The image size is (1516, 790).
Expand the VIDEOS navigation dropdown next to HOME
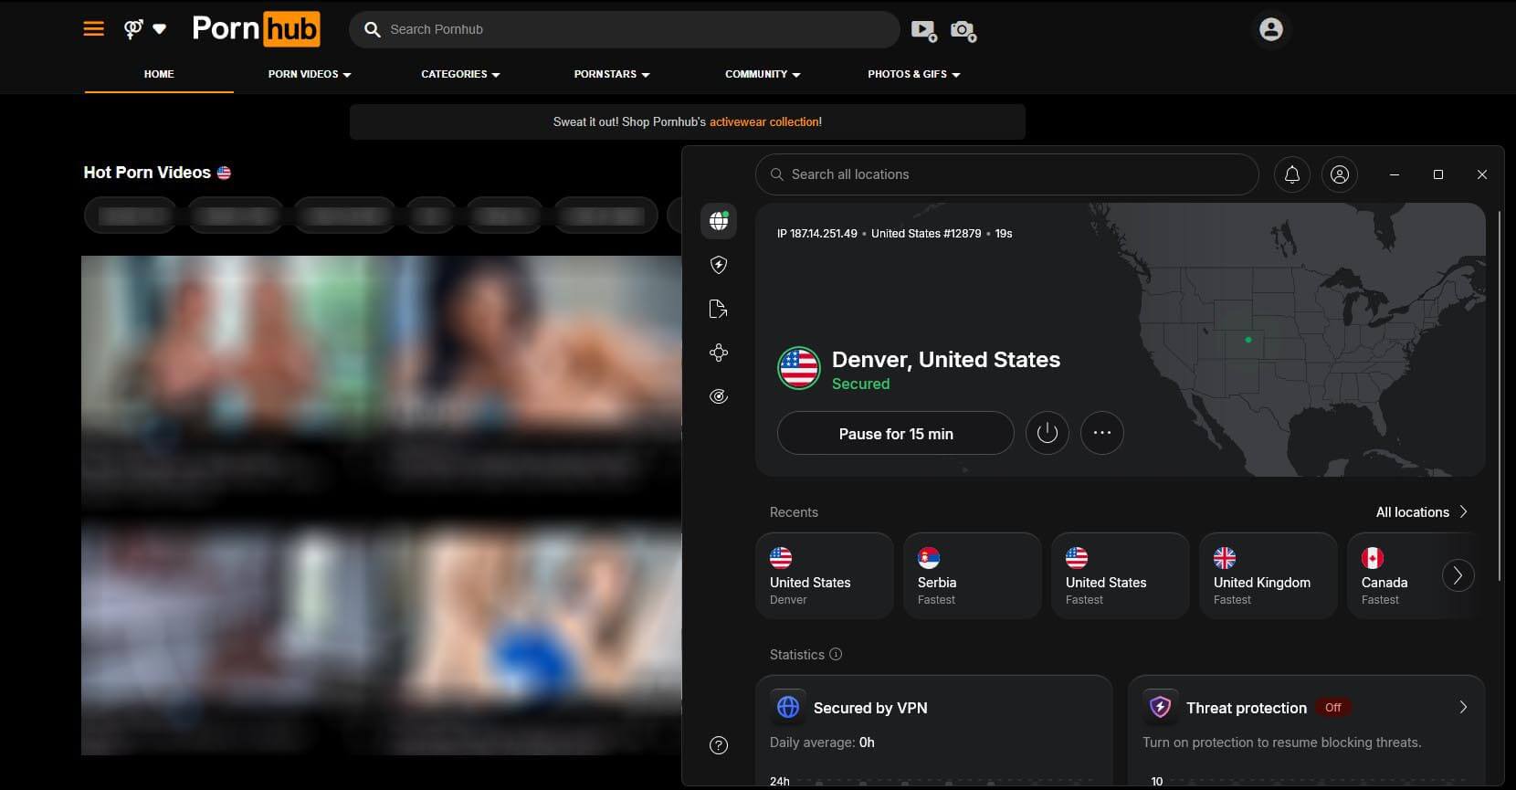(310, 74)
